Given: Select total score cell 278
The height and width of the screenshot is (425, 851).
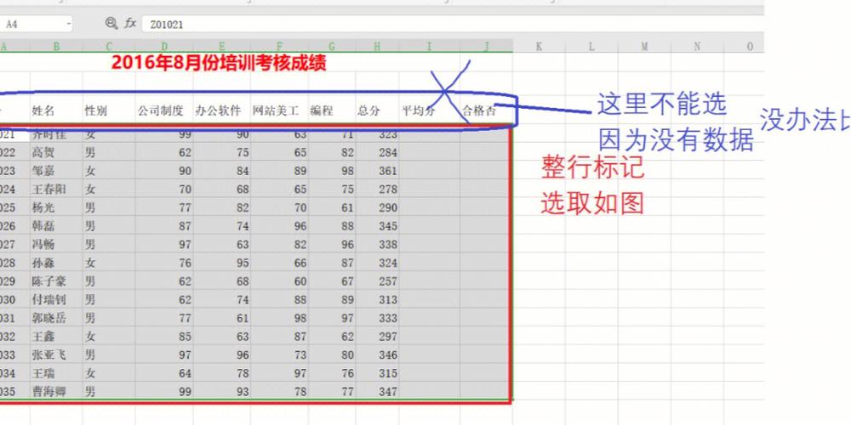Looking at the screenshot, I should (x=377, y=190).
